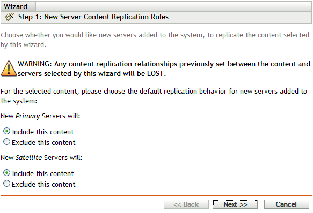Viewport: 313px width, 213px height.
Task: Click the Include this content label under Primary
Action: tap(43, 132)
